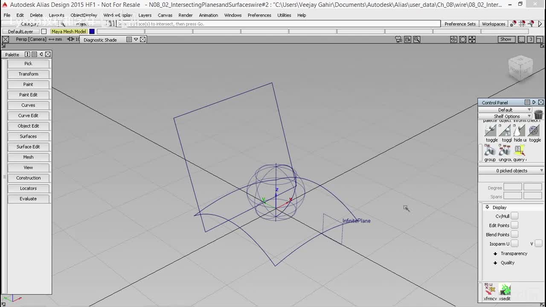Select the Maya Mesh Model layer

click(69, 32)
